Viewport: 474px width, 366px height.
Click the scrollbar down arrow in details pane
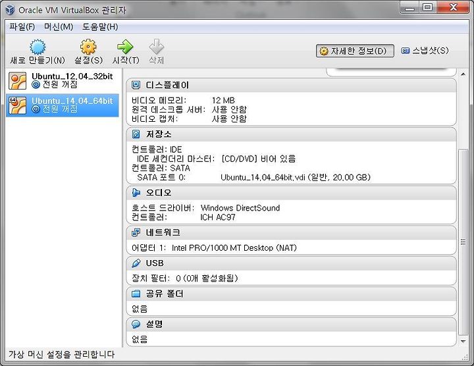point(463,342)
